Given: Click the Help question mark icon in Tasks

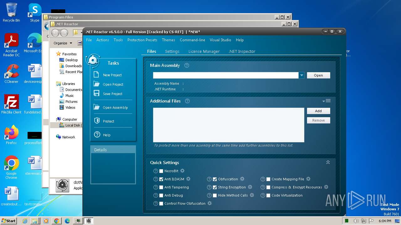Looking at the screenshot, I should point(97,135).
